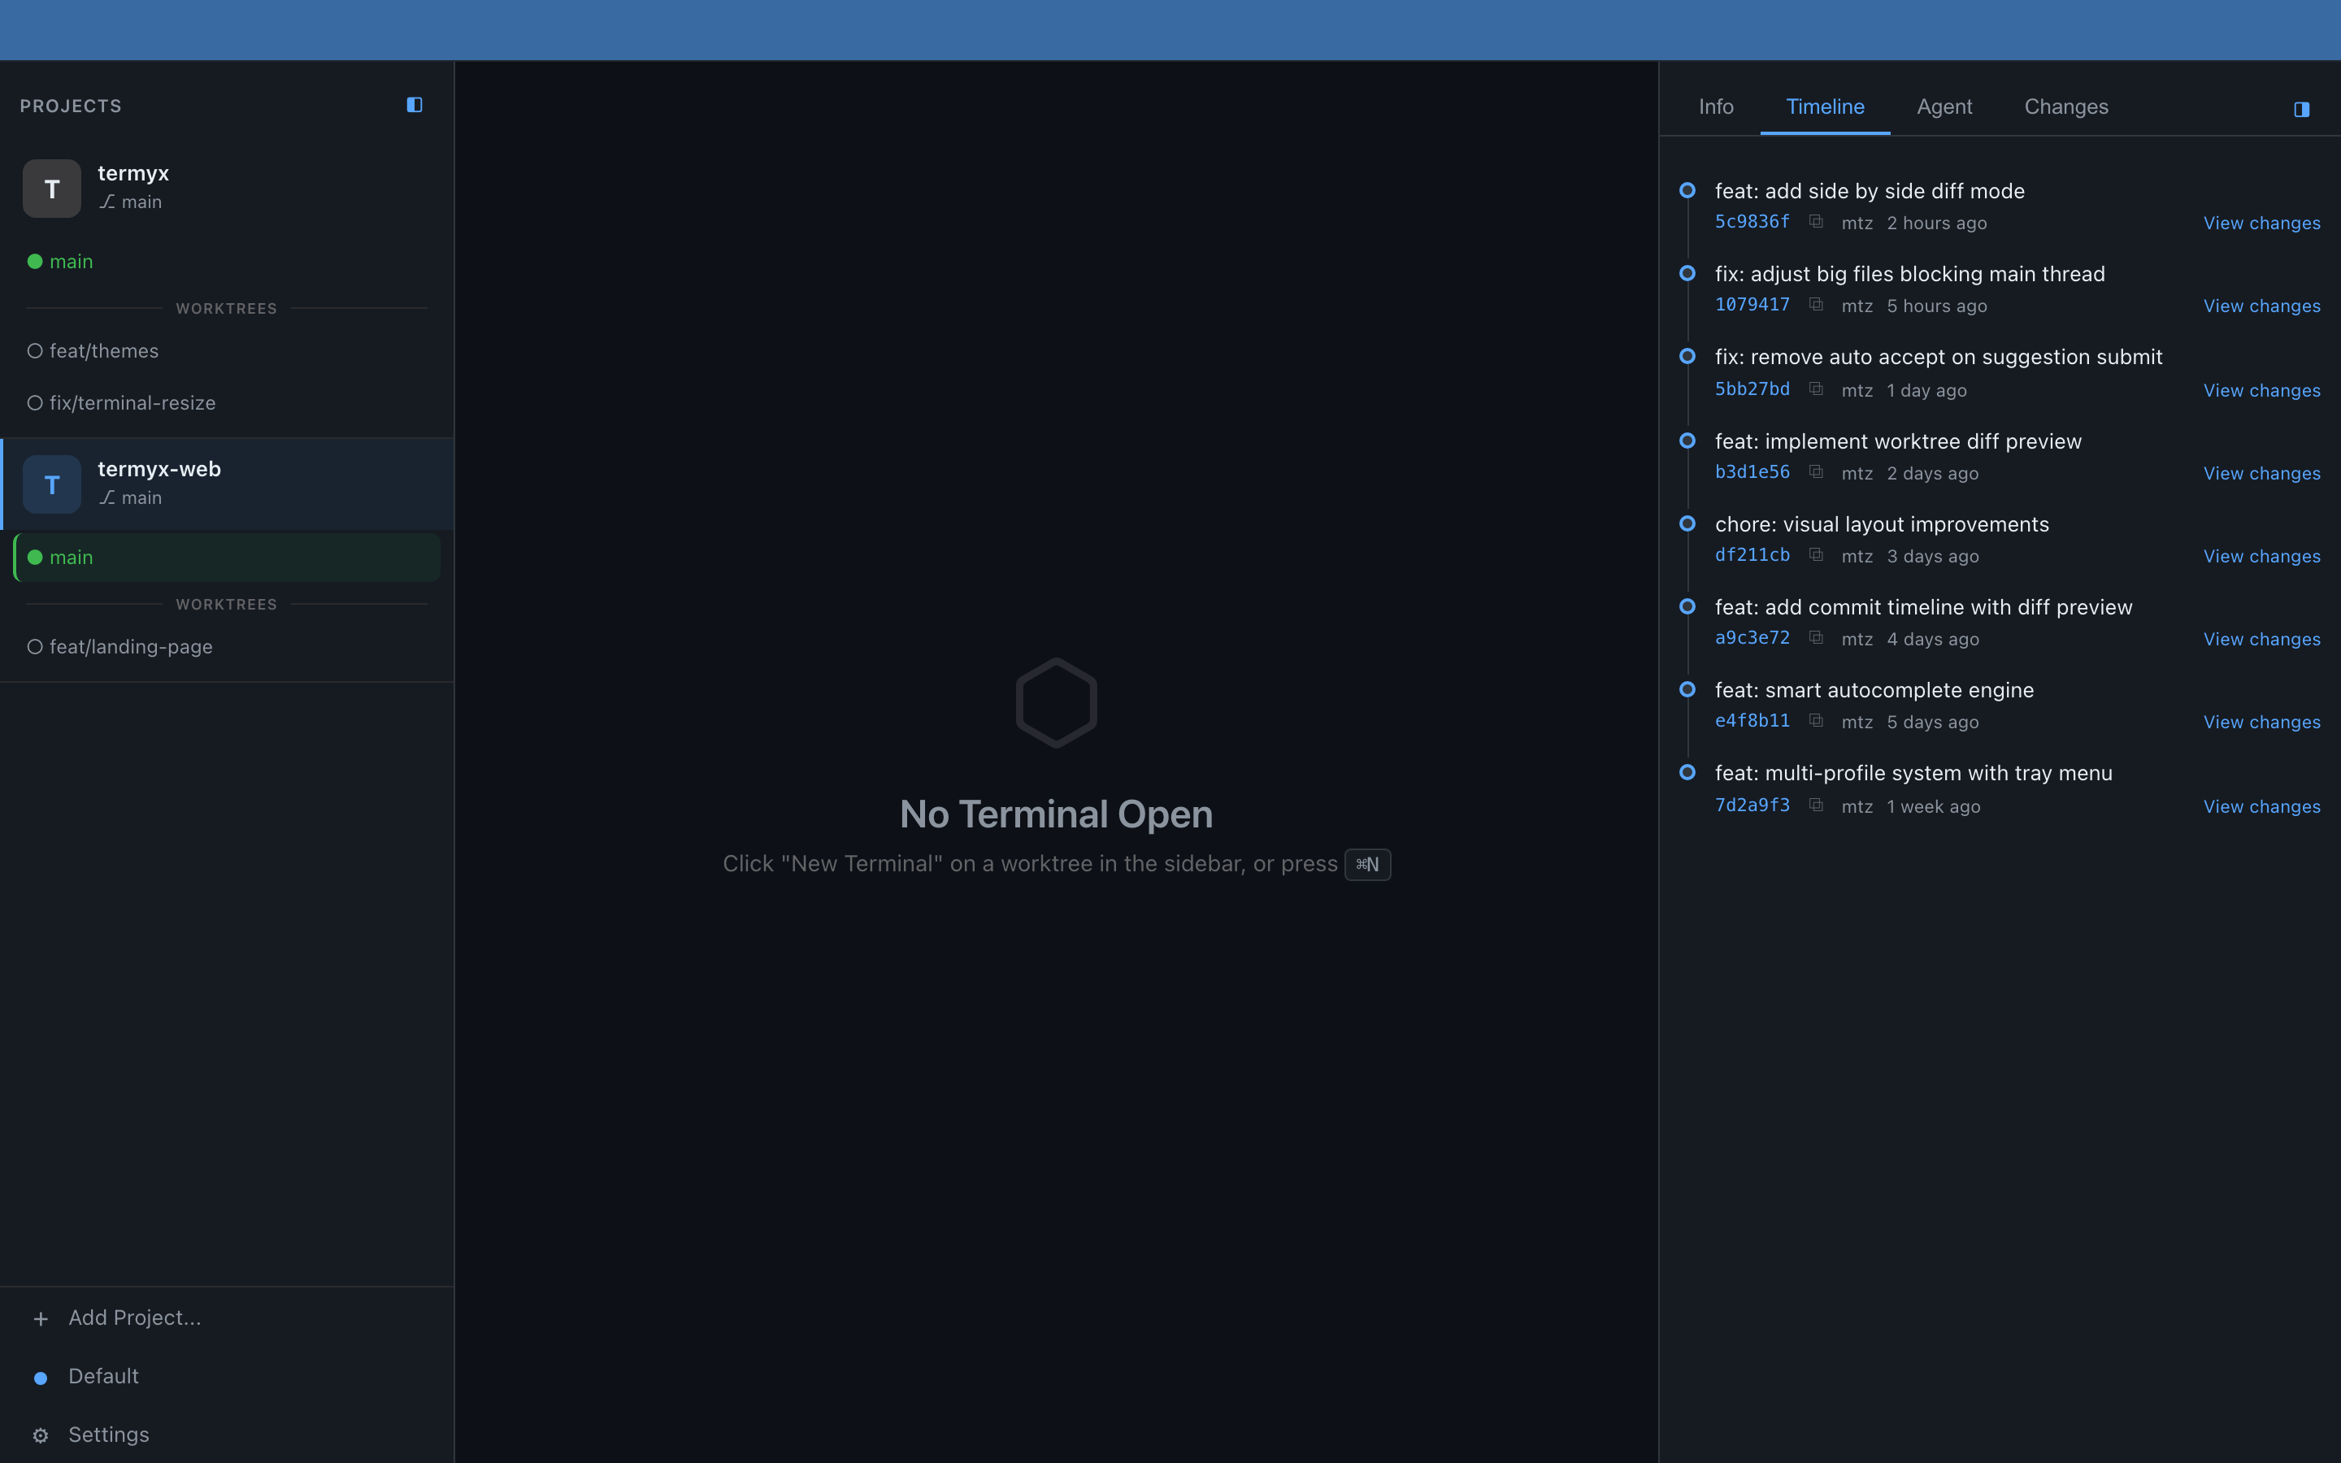Collapse worktrees under the termyx project

(225, 308)
